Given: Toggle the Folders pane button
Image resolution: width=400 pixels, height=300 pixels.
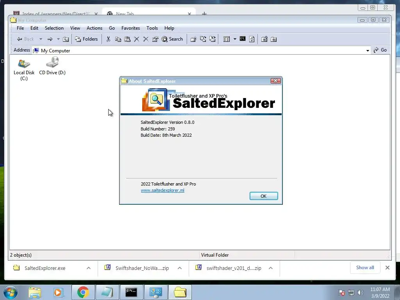Looking at the screenshot, I should [x=86, y=39].
